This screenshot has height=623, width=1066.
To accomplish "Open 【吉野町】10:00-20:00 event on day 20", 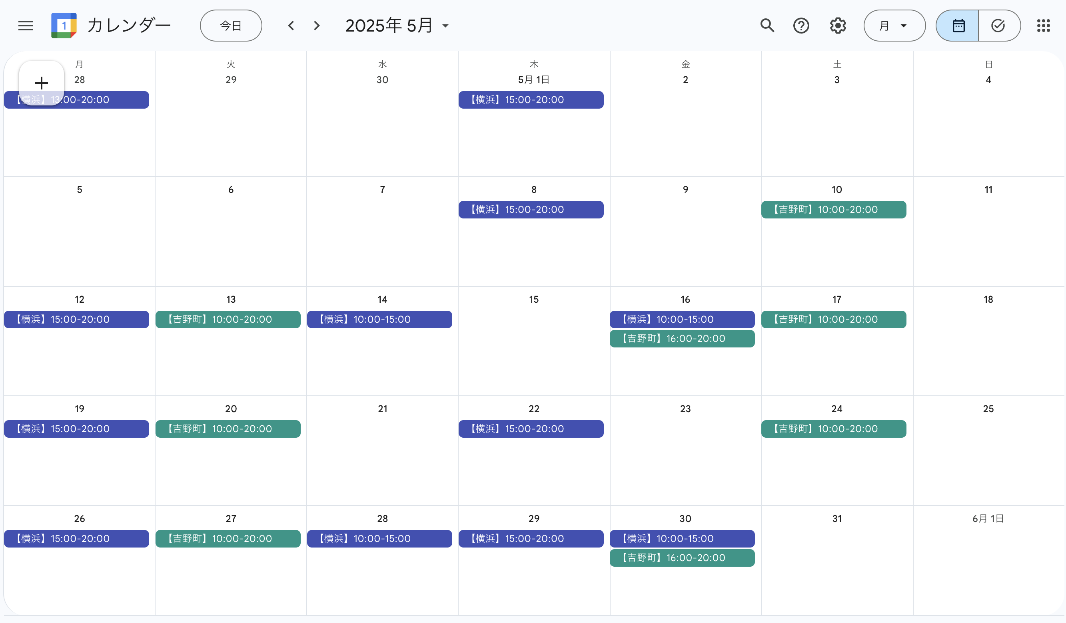I will pos(228,429).
